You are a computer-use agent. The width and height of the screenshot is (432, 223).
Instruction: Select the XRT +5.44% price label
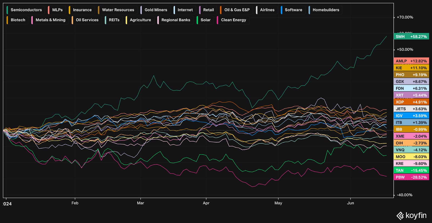click(x=411, y=95)
